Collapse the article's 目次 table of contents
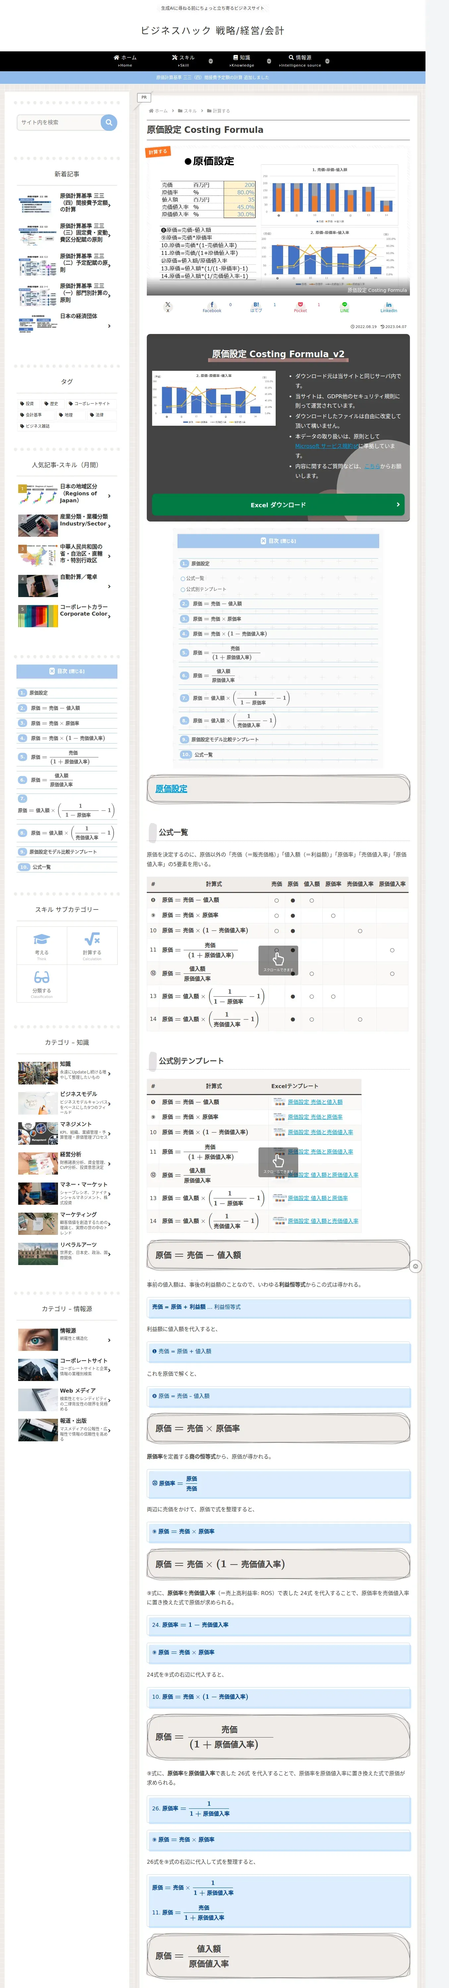 (x=278, y=541)
